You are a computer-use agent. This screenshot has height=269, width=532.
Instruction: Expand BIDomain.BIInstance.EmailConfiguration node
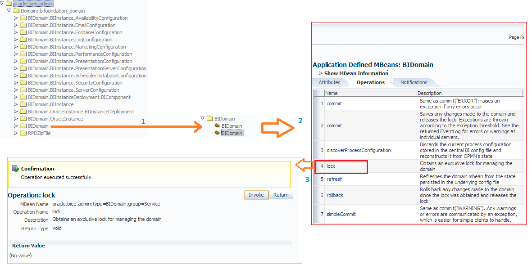click(x=16, y=25)
